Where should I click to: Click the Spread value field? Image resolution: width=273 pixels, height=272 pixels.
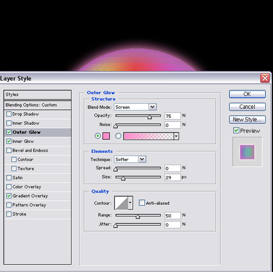[172, 168]
